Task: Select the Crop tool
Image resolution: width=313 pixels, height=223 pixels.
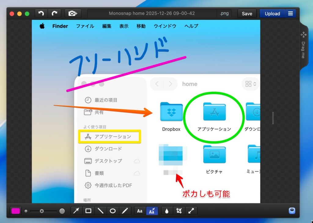Action: [179, 211]
